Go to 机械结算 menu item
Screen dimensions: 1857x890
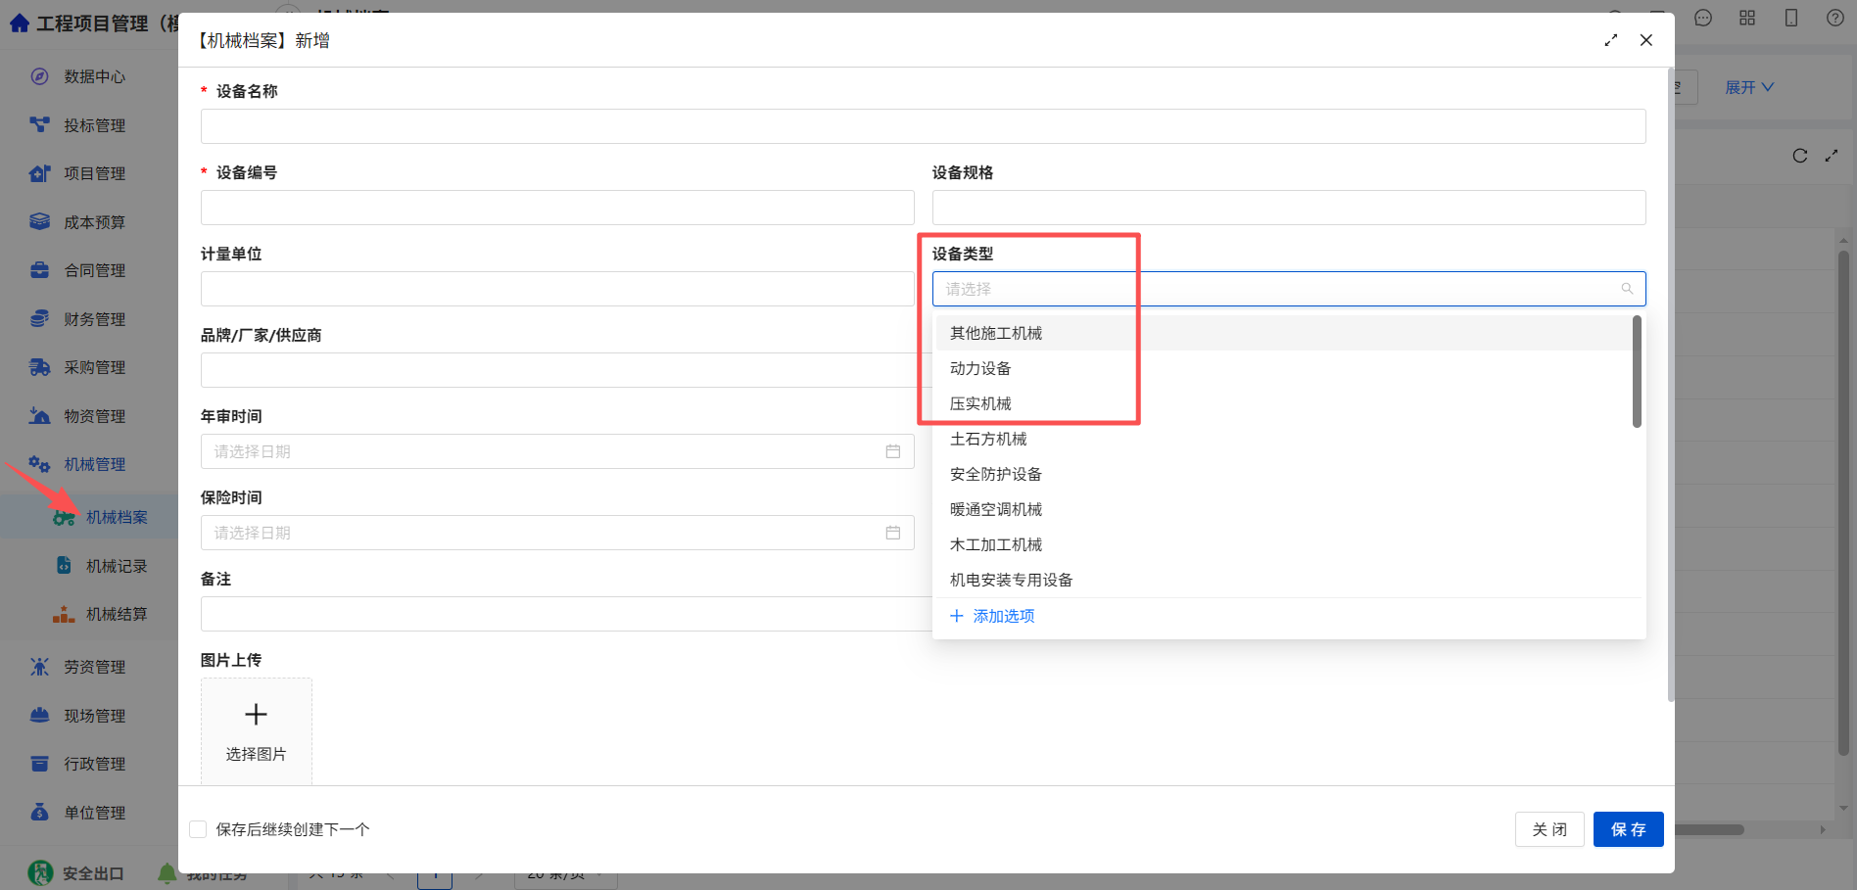(117, 614)
